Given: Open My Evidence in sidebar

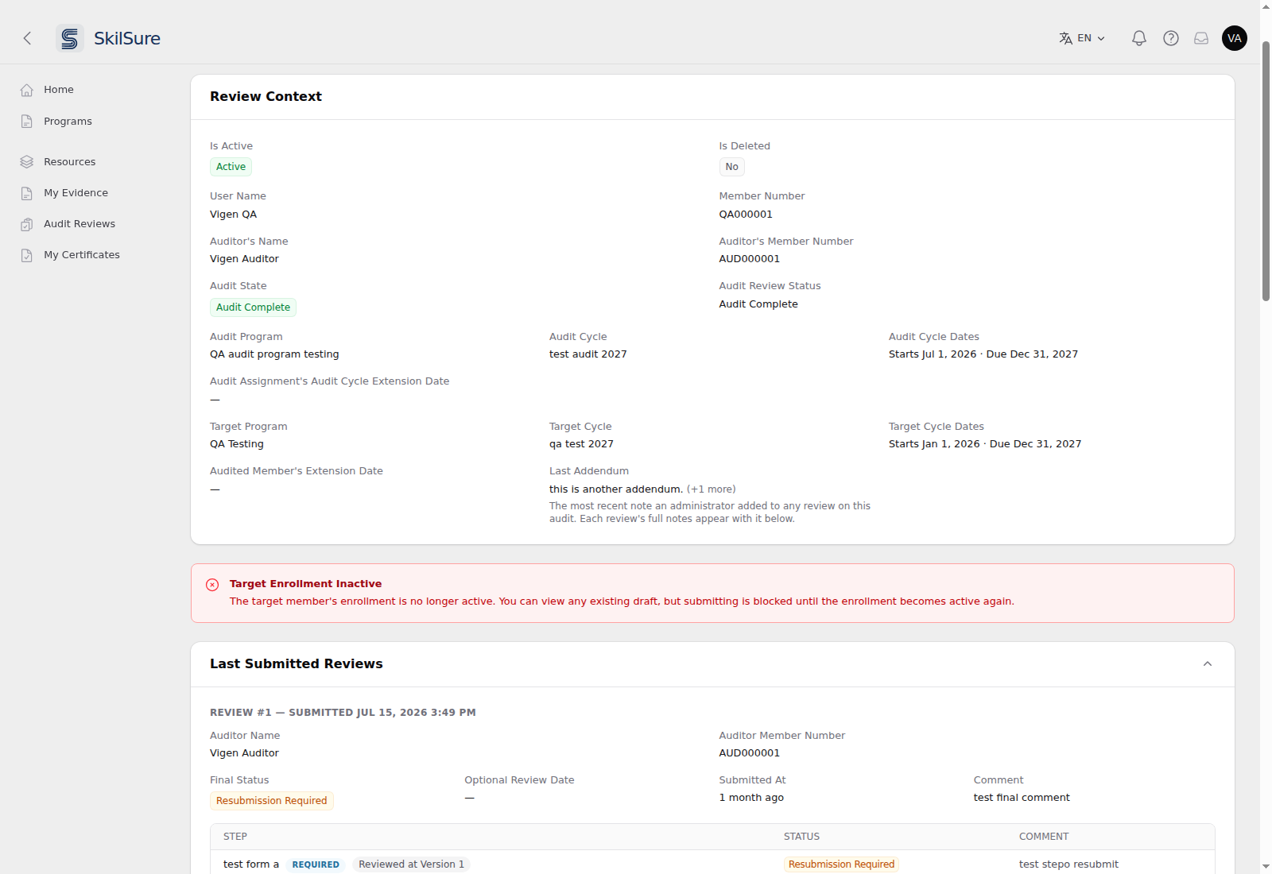Looking at the screenshot, I should click(76, 193).
